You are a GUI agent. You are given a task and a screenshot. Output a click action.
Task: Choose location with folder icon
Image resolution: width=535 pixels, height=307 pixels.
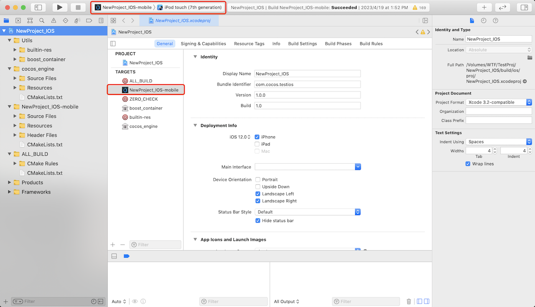[x=530, y=57]
